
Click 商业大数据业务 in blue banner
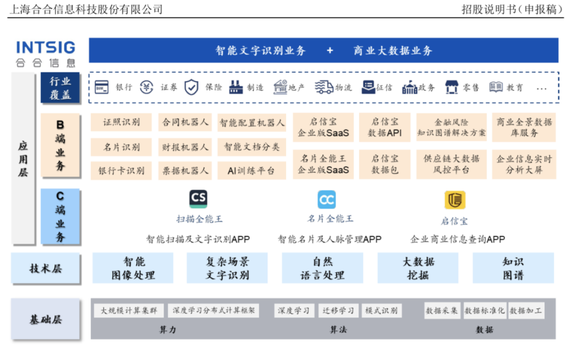click(x=393, y=50)
